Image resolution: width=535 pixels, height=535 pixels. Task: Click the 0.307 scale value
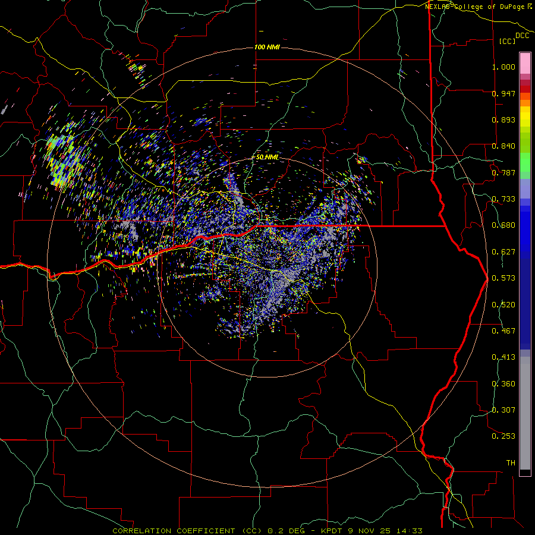click(503, 410)
